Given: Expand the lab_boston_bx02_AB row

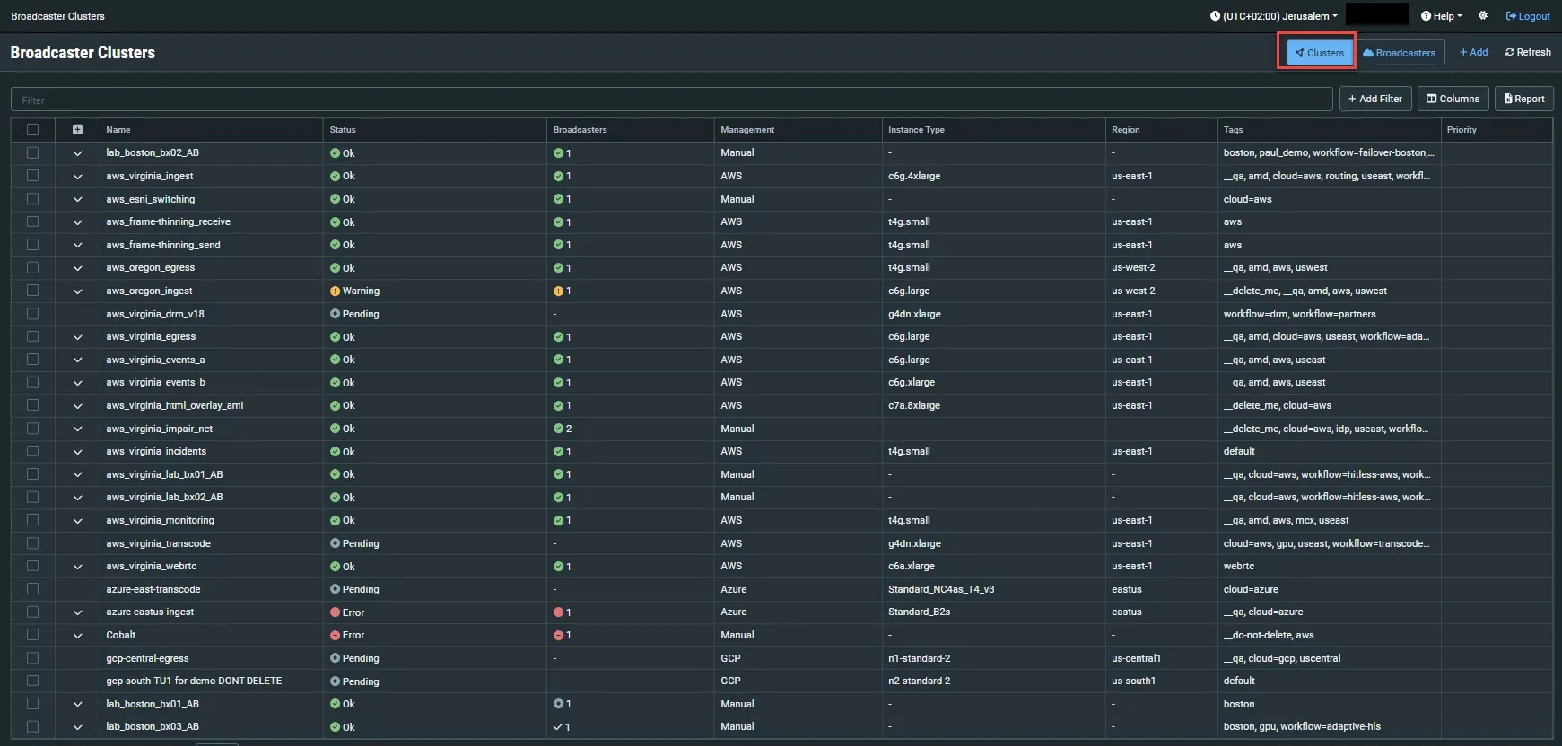Looking at the screenshot, I should coord(77,153).
